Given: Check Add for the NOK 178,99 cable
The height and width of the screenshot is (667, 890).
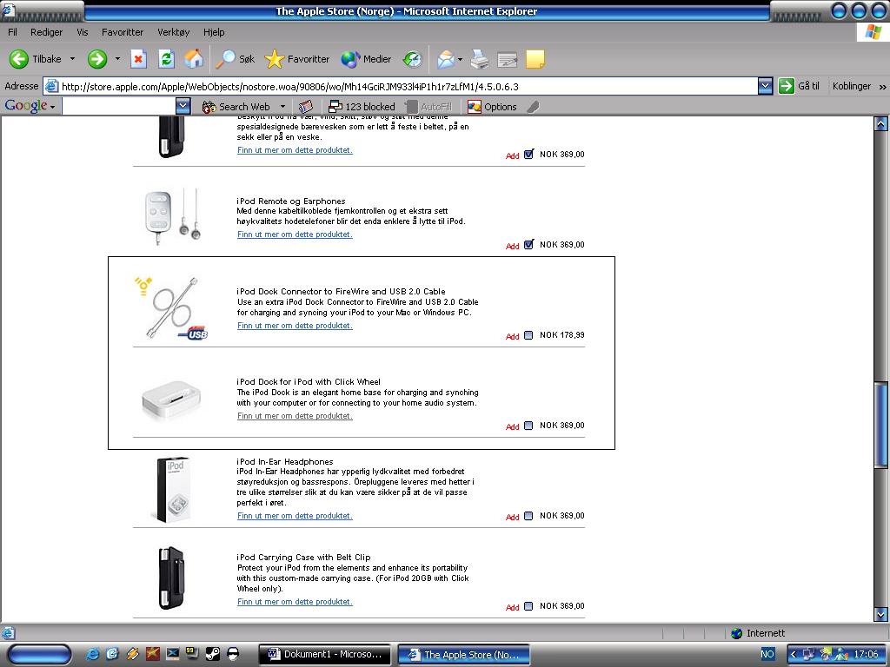Looking at the screenshot, I should pos(528,335).
